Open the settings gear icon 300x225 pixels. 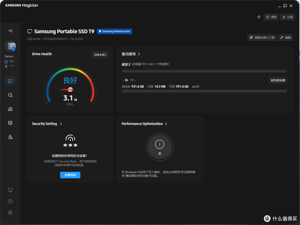point(10,213)
